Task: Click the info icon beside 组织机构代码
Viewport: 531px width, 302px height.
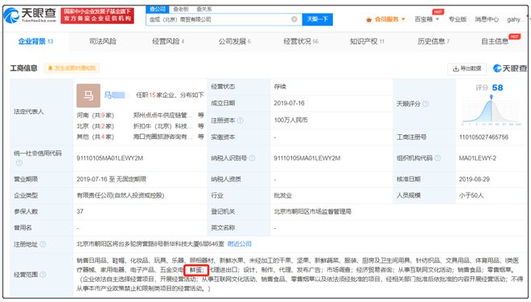Action: (x=438, y=158)
